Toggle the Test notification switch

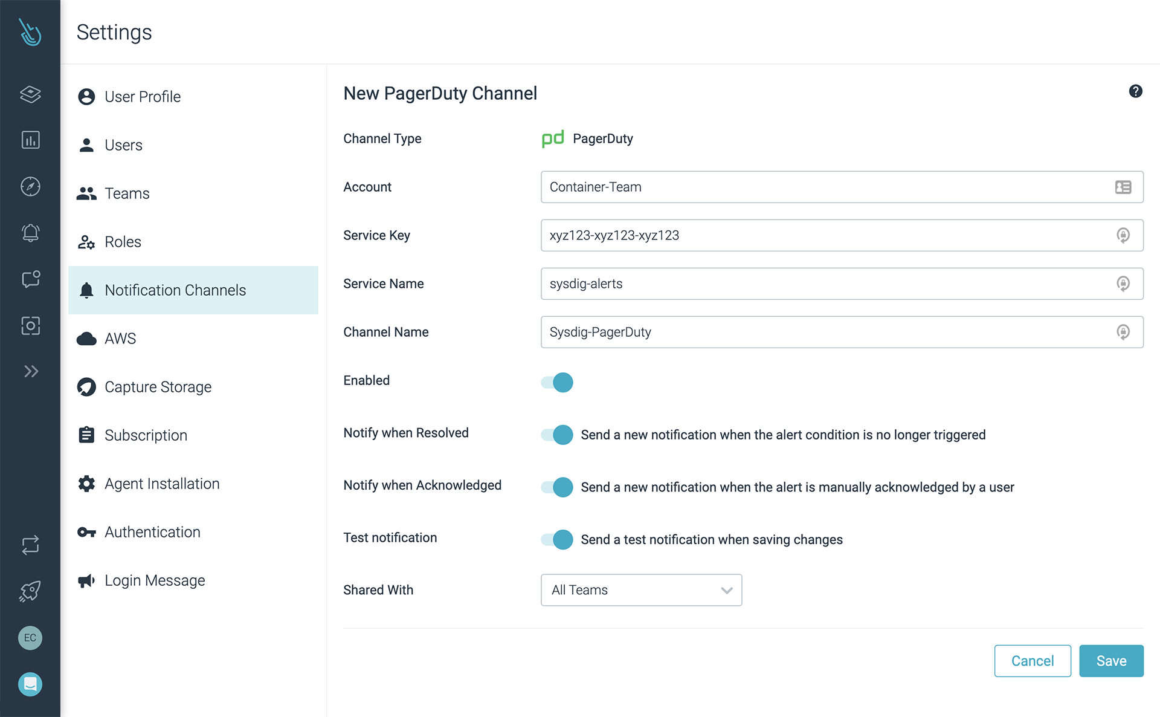point(557,539)
